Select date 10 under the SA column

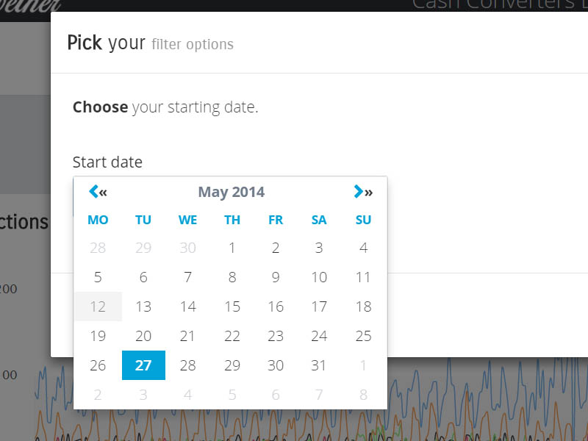pyautogui.click(x=319, y=277)
